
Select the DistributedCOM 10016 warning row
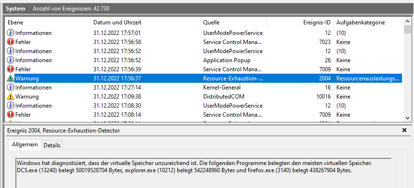(203, 97)
